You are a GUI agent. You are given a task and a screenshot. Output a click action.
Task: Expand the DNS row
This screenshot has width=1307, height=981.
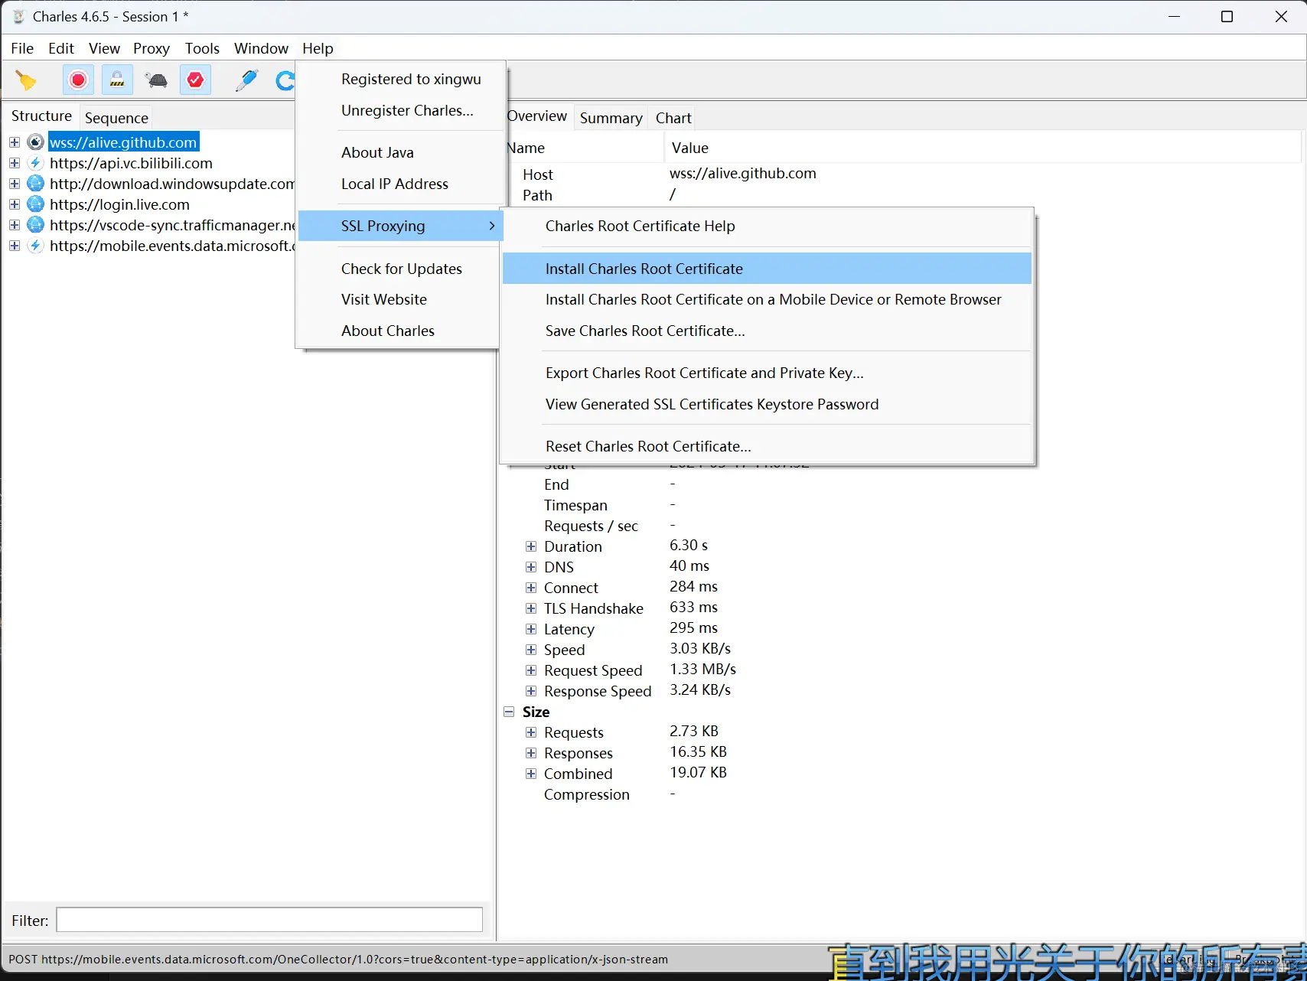(531, 567)
